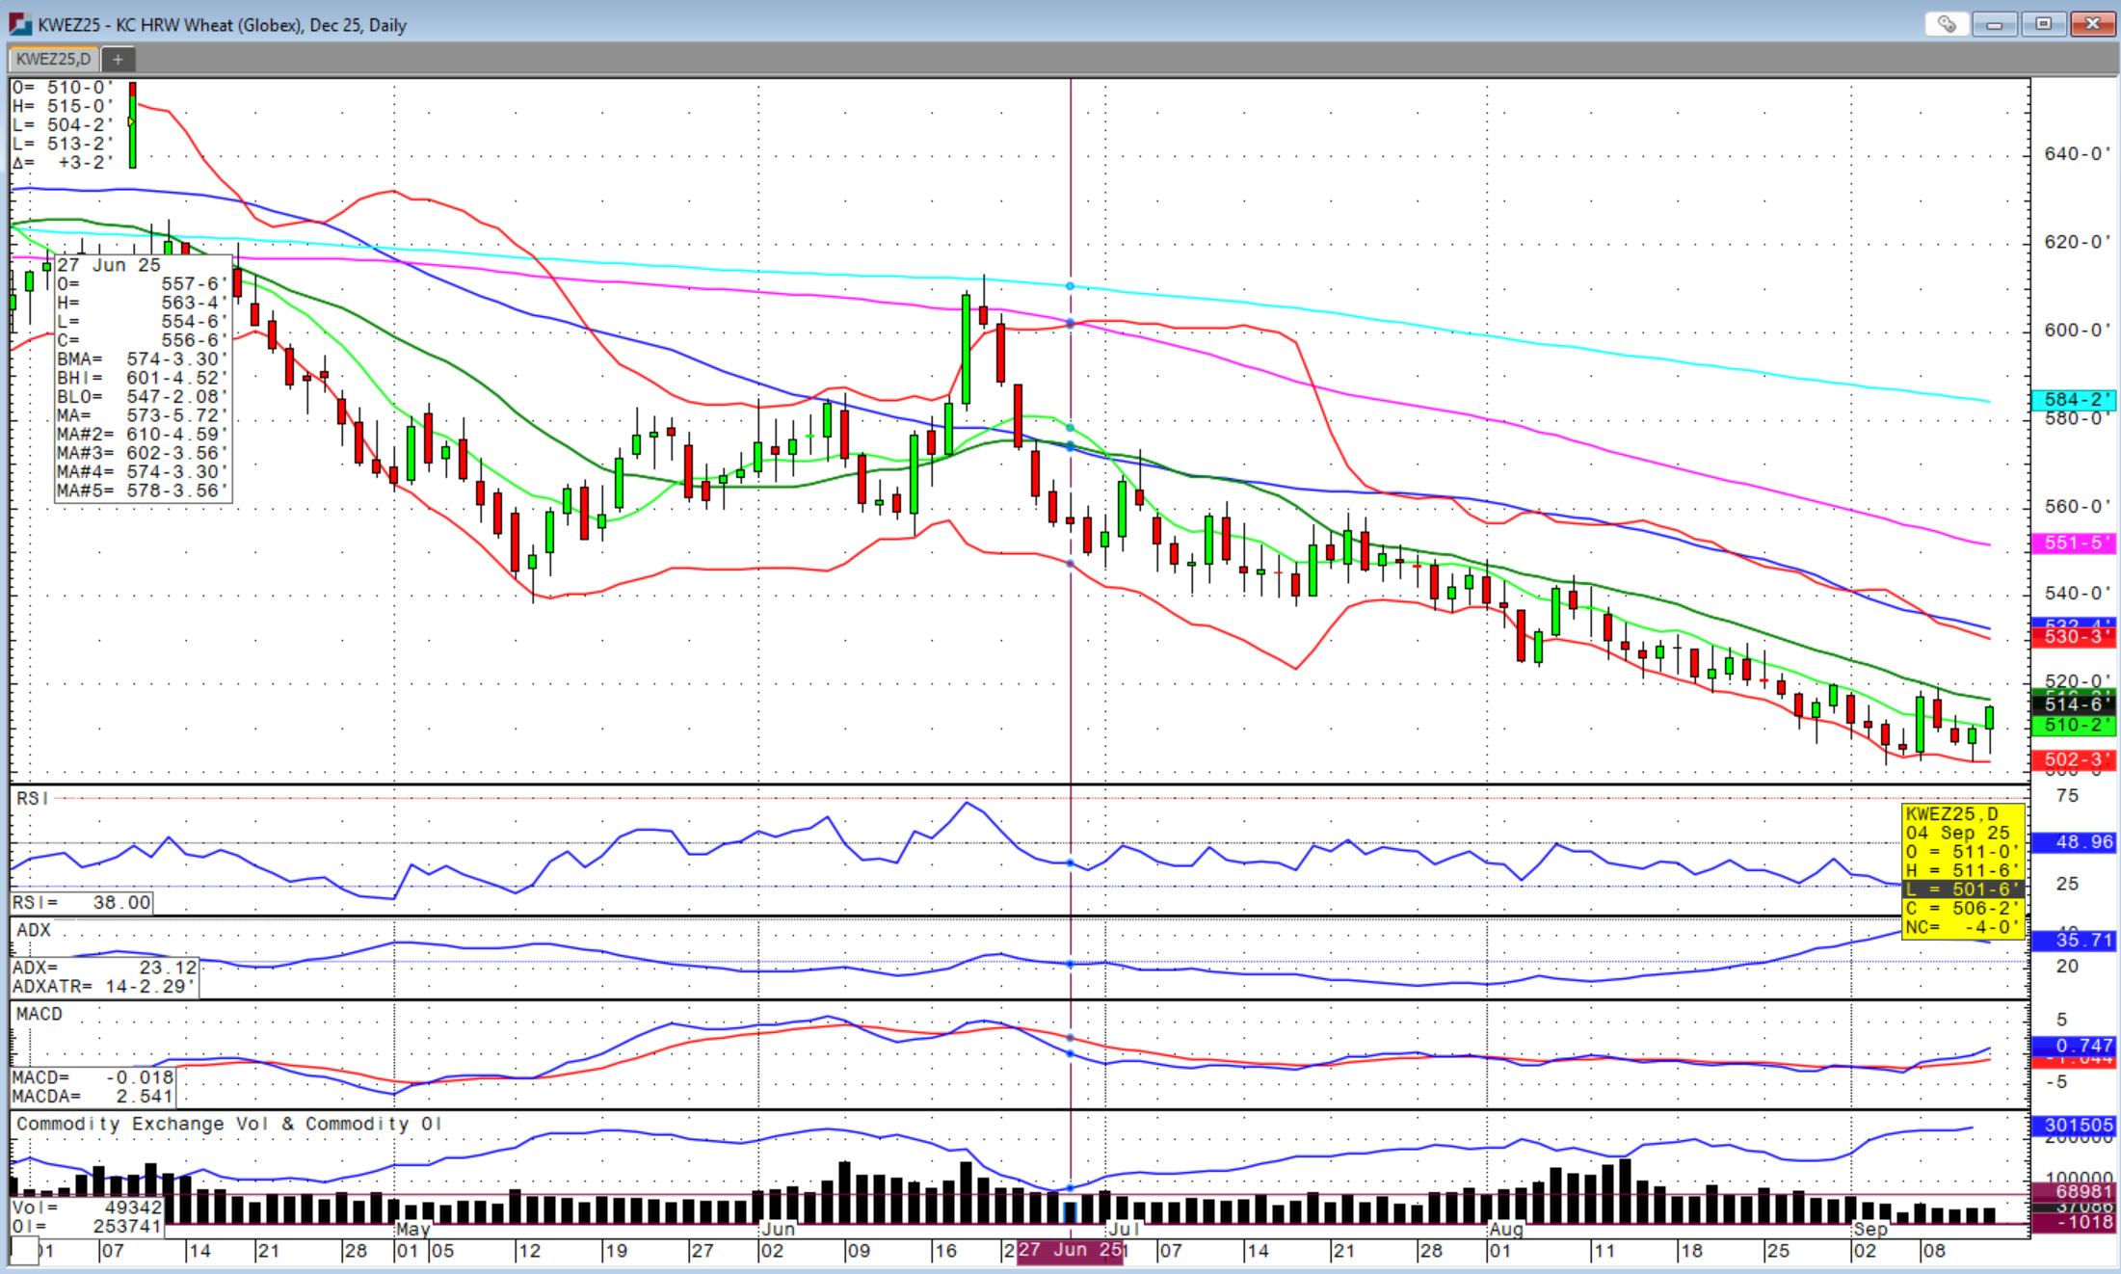Click the application icon in title bar
The height and width of the screenshot is (1274, 2121).
(x=19, y=24)
